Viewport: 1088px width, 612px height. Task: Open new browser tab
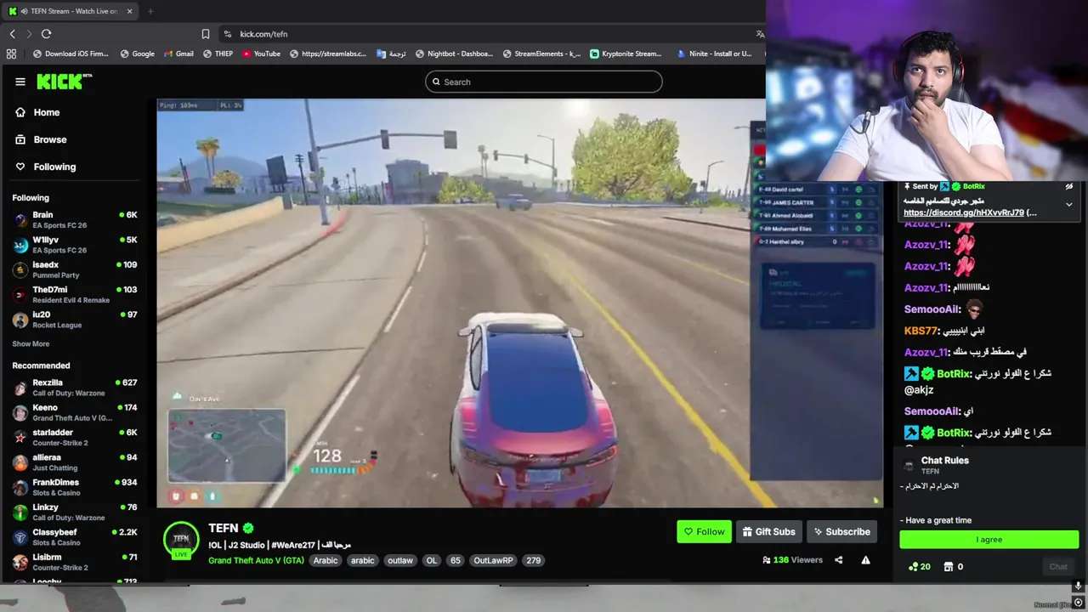point(150,11)
